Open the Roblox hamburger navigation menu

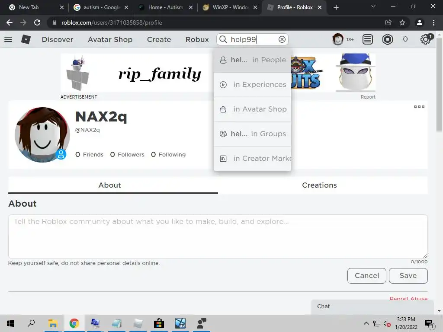(8, 39)
